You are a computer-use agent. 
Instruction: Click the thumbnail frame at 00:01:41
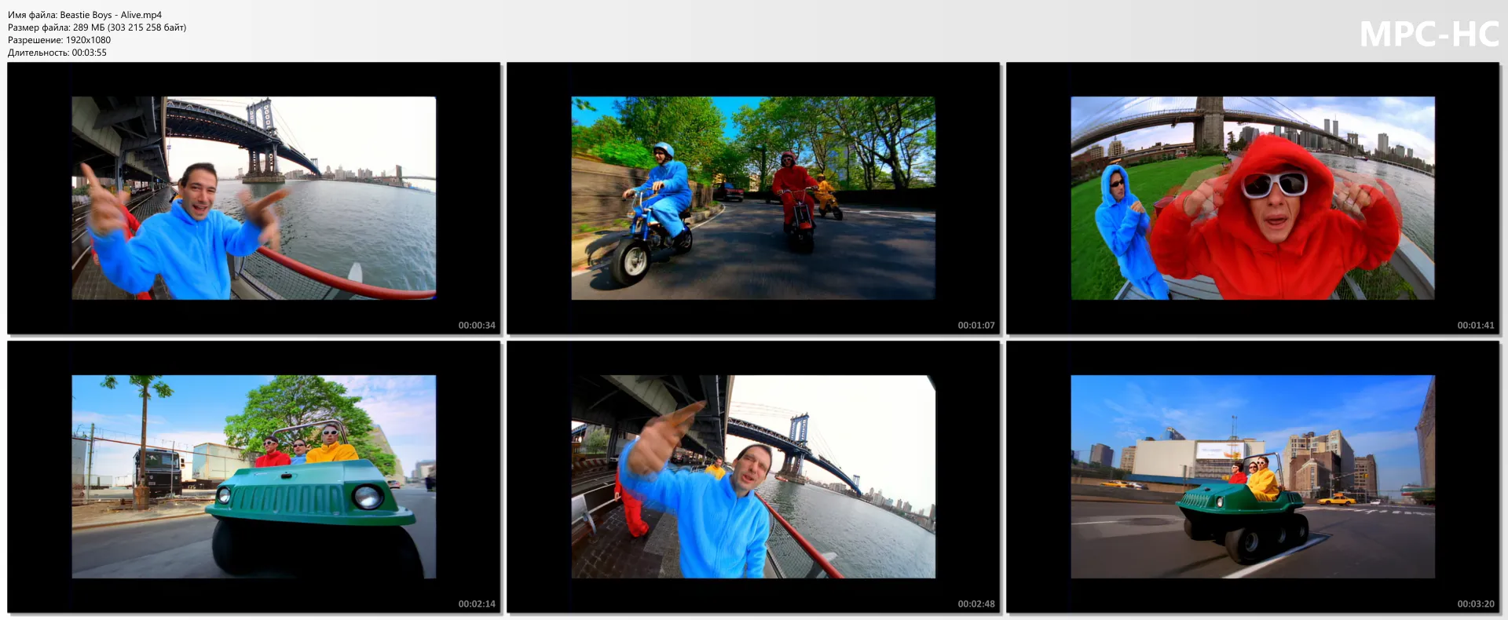click(x=1253, y=199)
